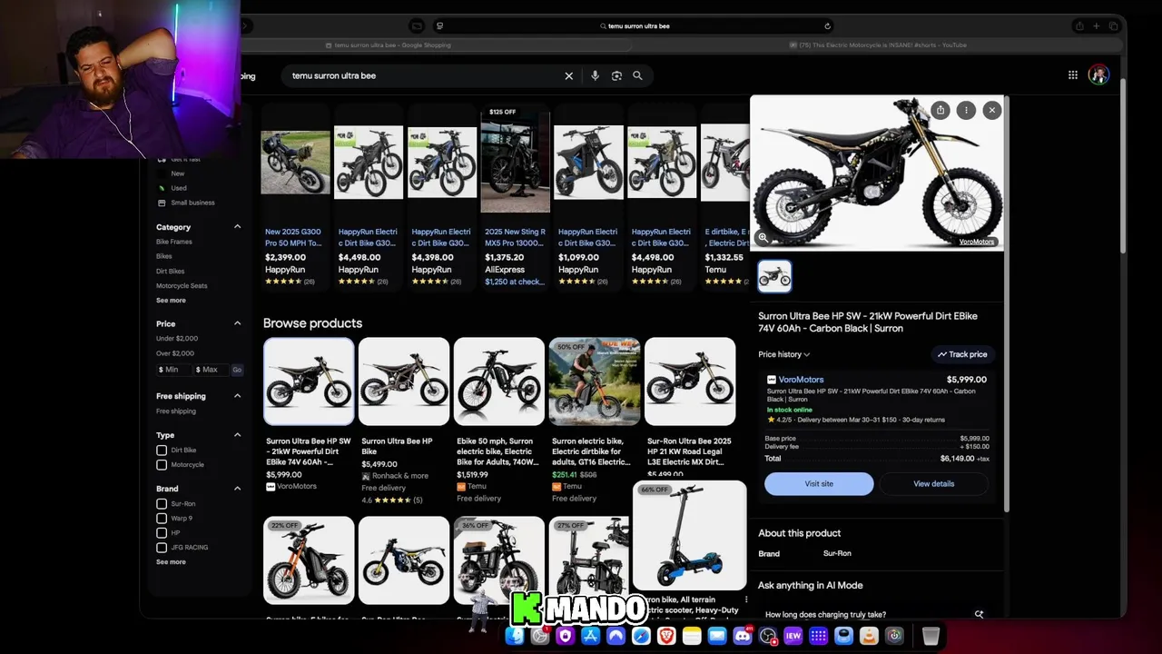The width and height of the screenshot is (1162, 654).
Task: Filter by Bike Frames category
Action: point(174,243)
